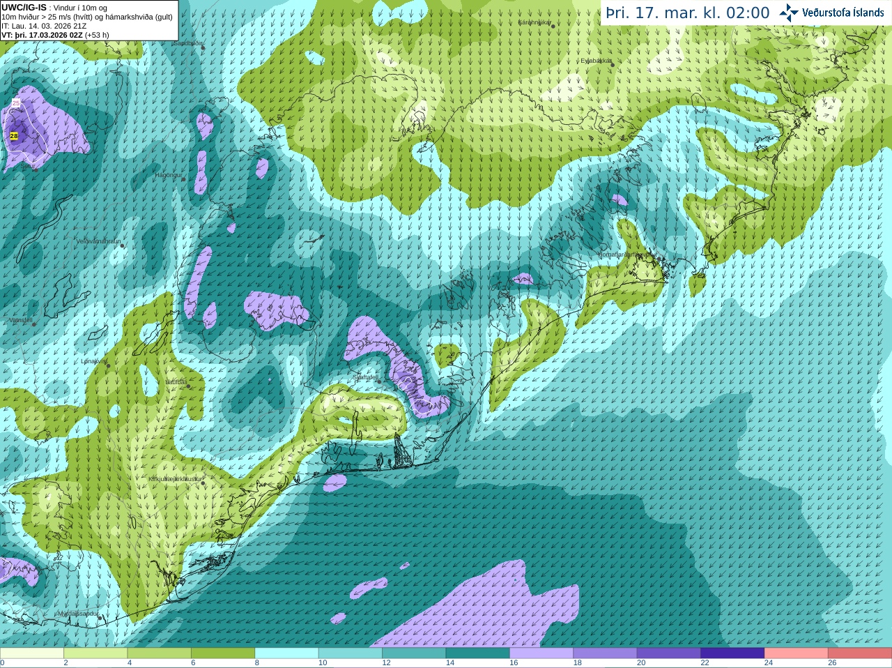Image resolution: width=892 pixels, height=668 pixels.
Task: Click the 'Þri. 17. mar. kl. 02:00' time header
Action: coord(687,13)
